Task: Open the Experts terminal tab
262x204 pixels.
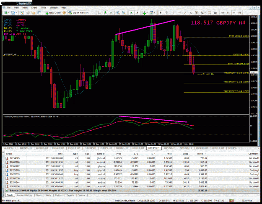Action: tap(70, 195)
